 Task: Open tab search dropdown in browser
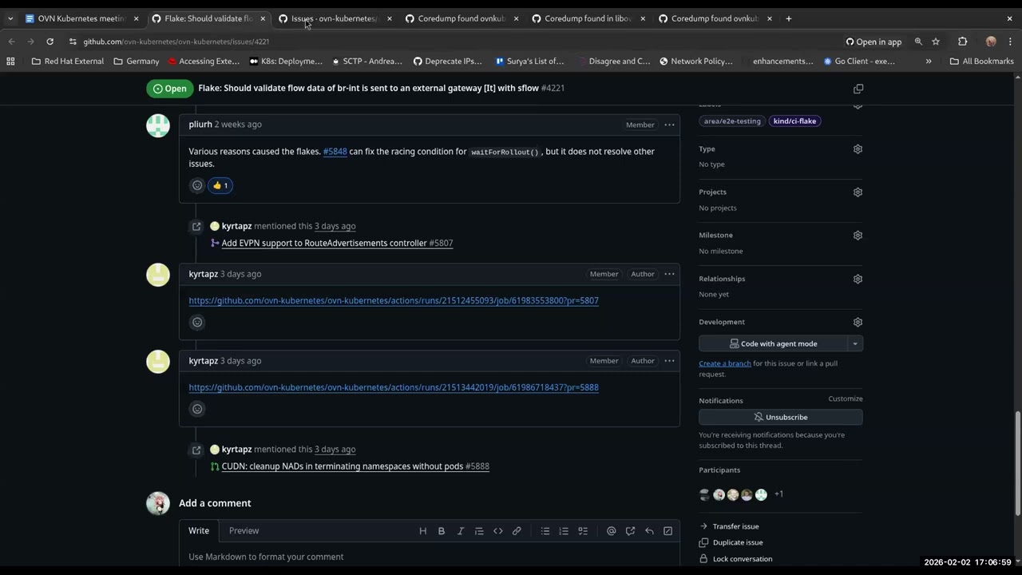(x=10, y=18)
